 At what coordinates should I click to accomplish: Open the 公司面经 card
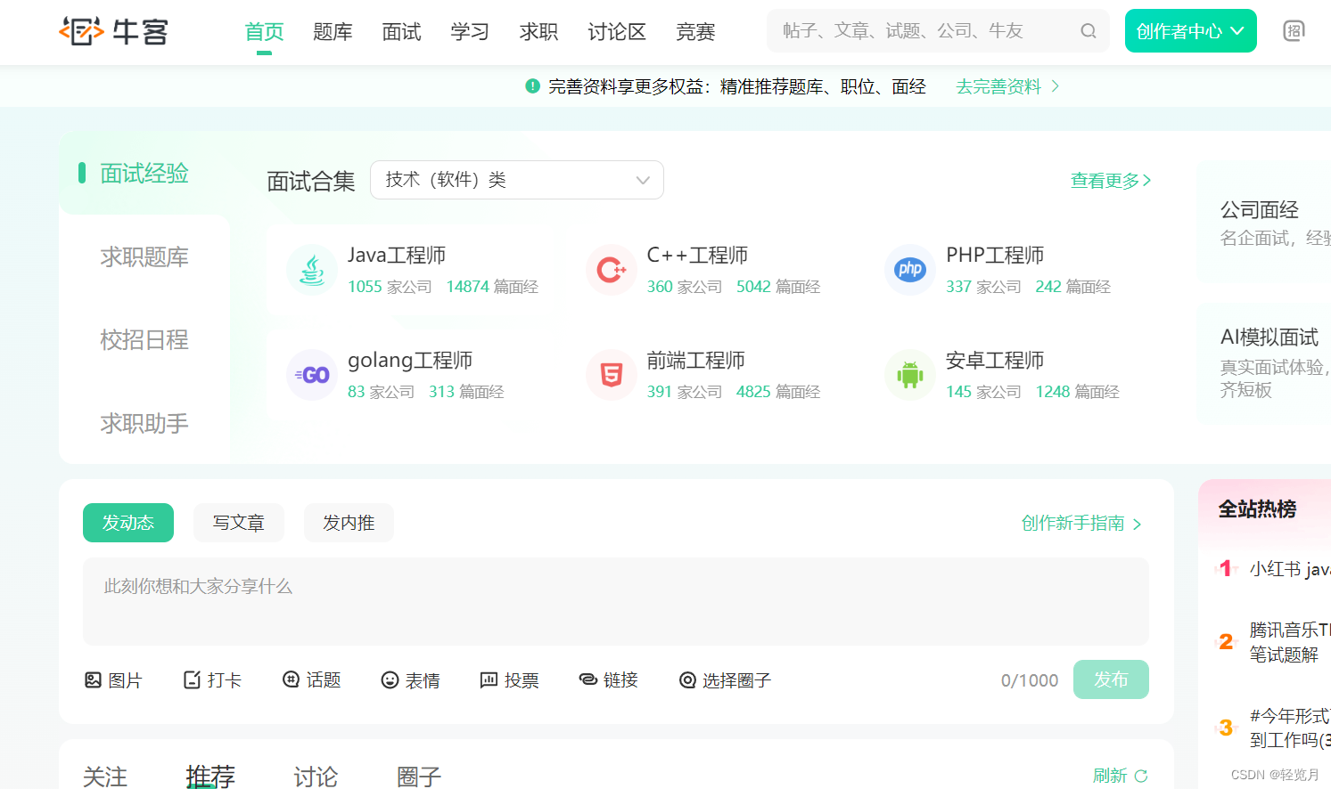coord(1264,223)
